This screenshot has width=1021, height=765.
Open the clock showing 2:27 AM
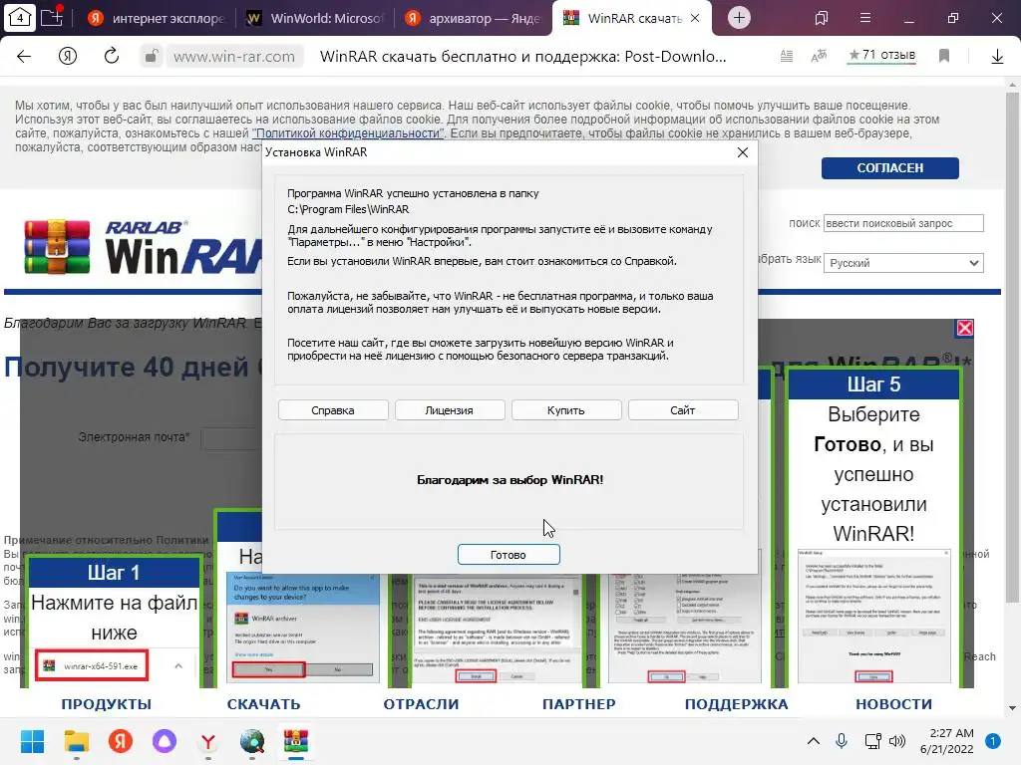click(x=947, y=741)
